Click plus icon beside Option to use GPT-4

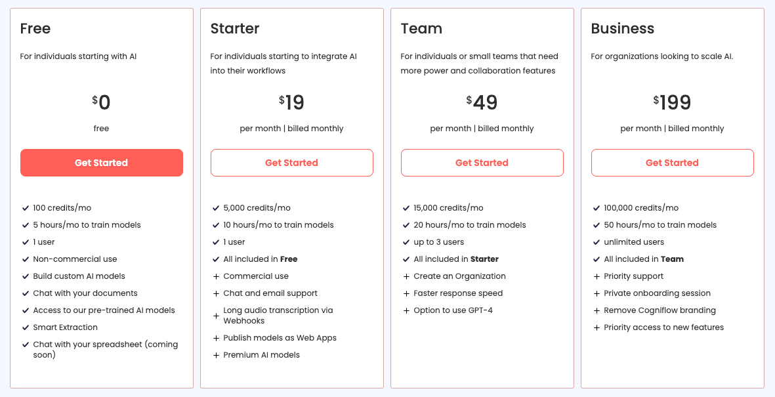coord(406,310)
